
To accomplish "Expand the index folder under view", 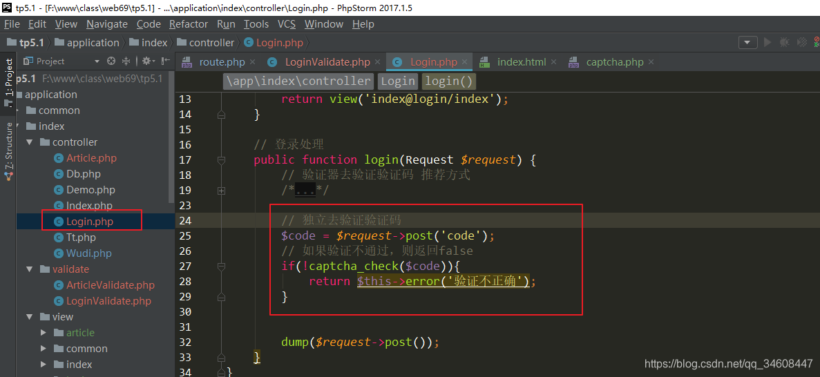I will pyautogui.click(x=44, y=365).
